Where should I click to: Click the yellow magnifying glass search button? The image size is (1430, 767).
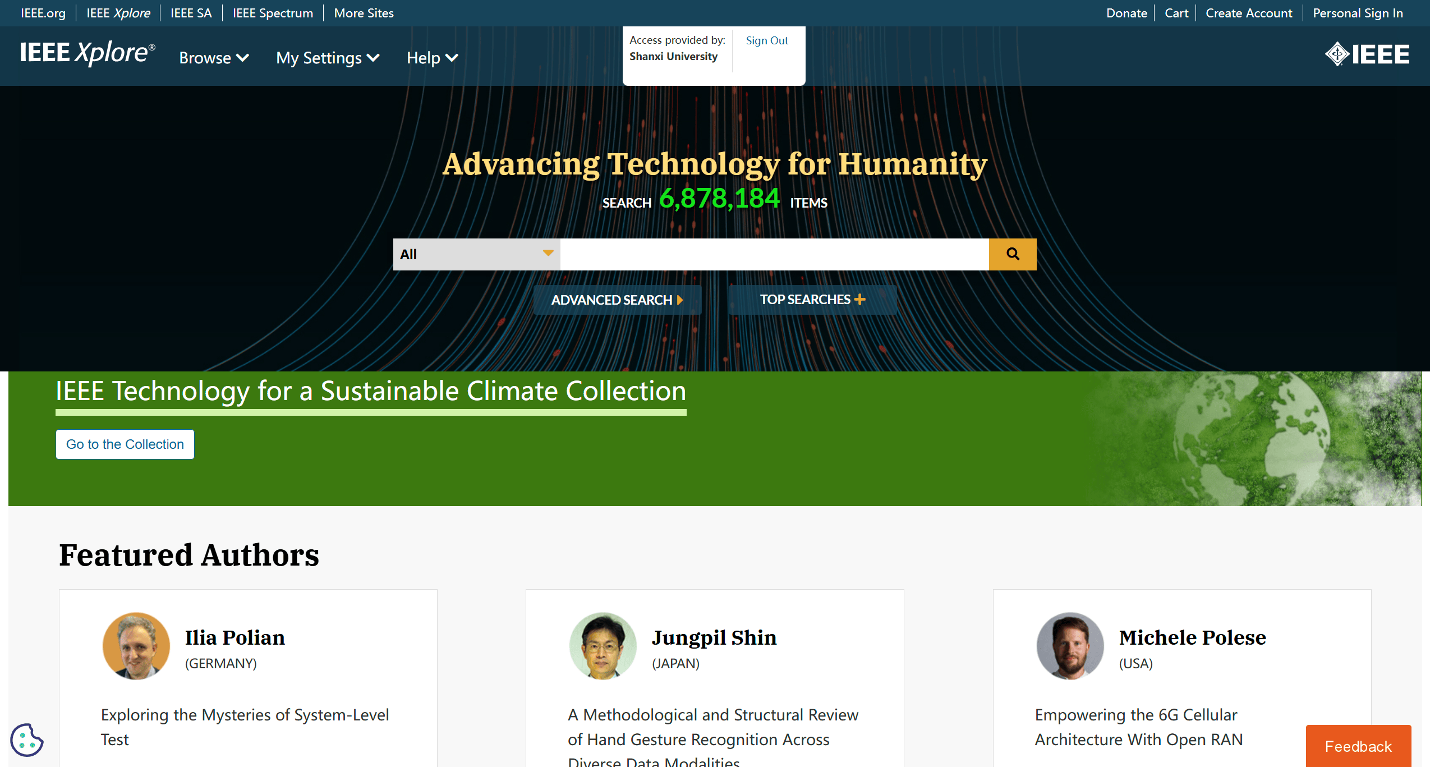[1012, 254]
